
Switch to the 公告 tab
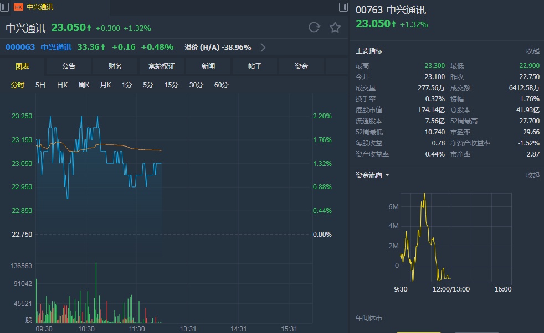pyautogui.click(x=69, y=66)
